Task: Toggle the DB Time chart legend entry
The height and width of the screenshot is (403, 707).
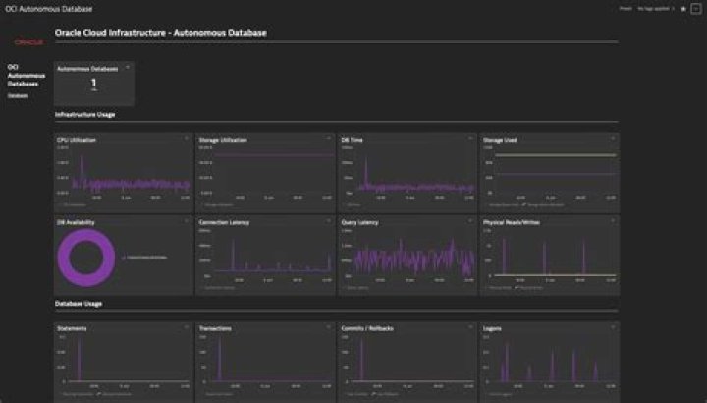Action: pos(352,205)
